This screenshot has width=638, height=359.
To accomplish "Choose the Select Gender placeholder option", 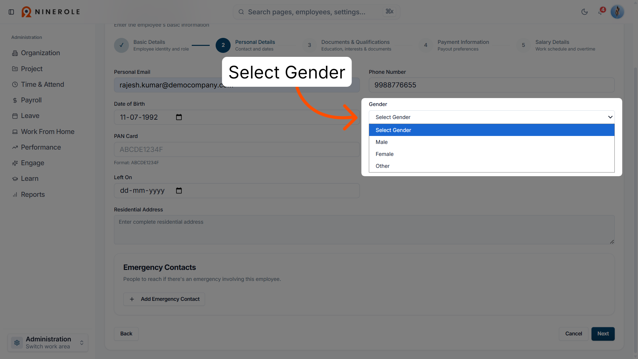I will click(x=491, y=130).
